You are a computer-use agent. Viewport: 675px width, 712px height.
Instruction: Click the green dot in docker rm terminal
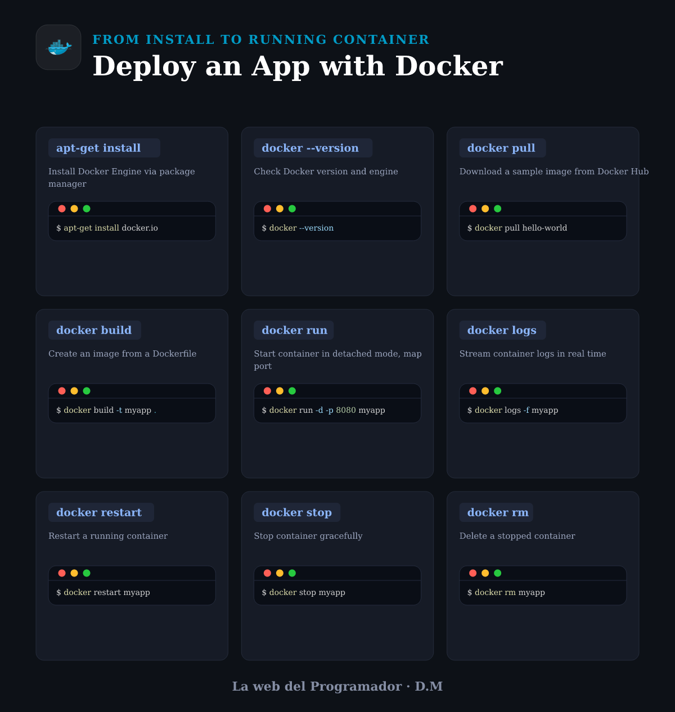[498, 573]
